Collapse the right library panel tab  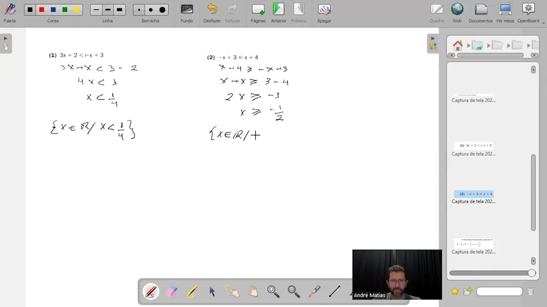tap(432, 43)
